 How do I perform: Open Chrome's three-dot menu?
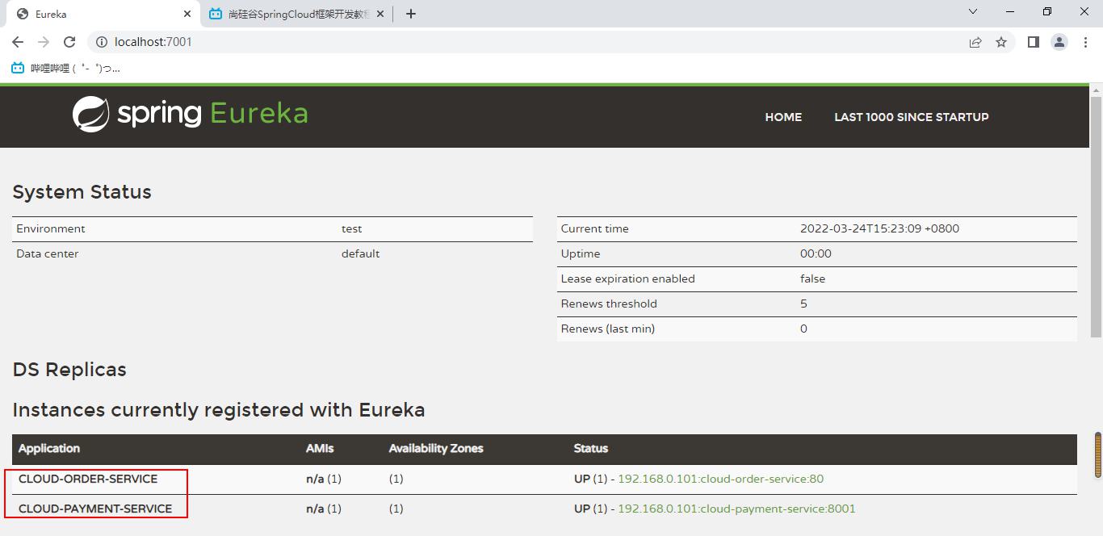point(1085,42)
